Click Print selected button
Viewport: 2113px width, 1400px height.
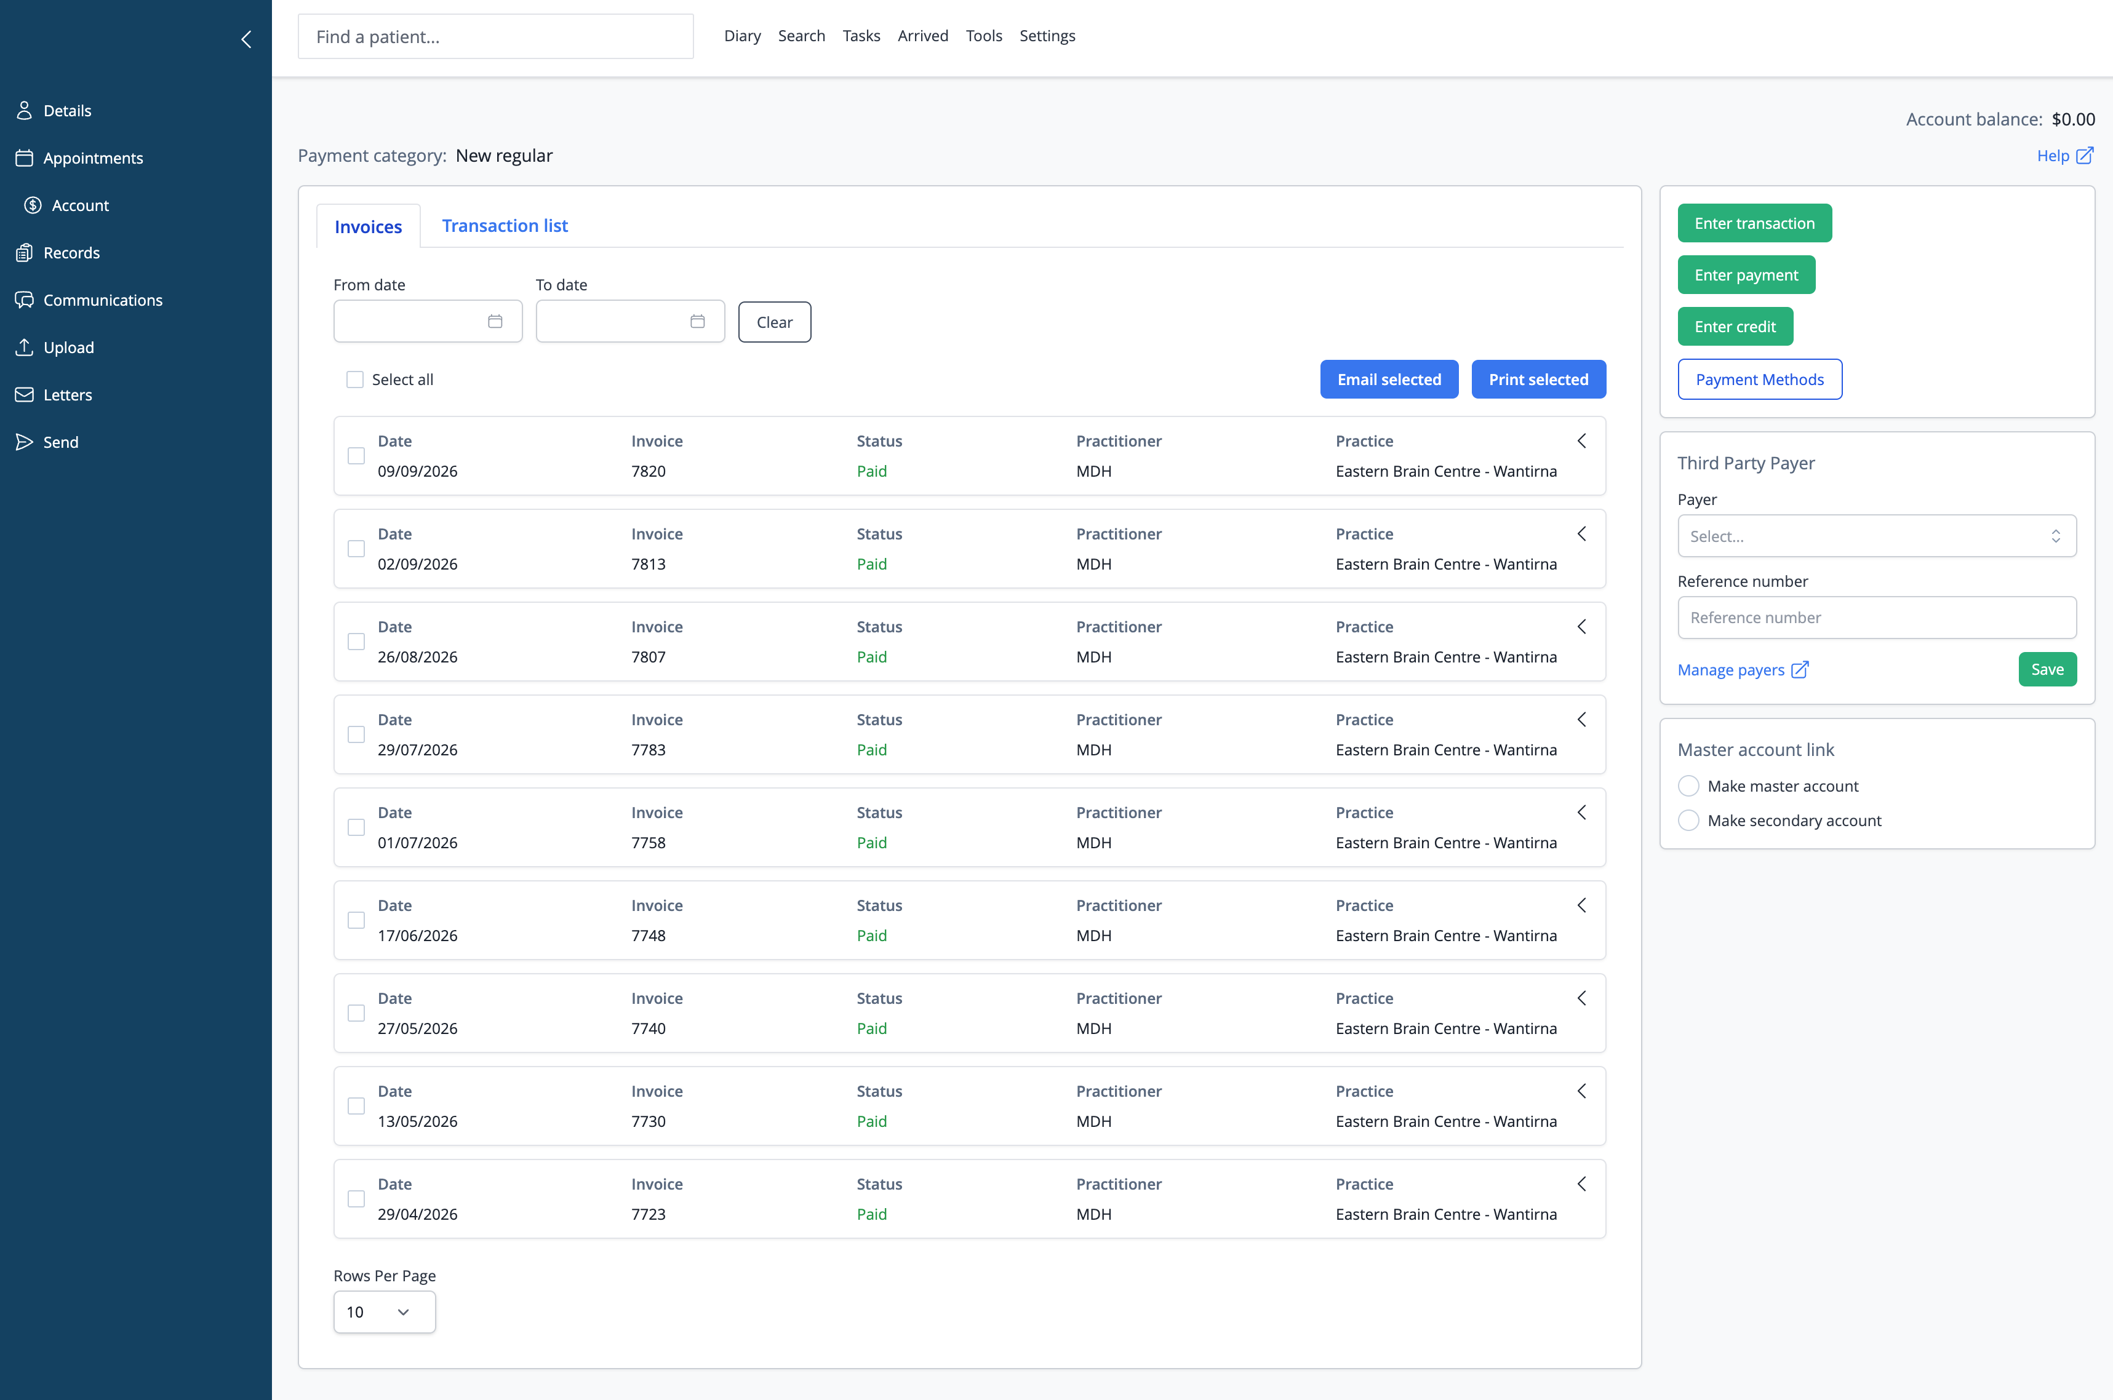(x=1538, y=380)
